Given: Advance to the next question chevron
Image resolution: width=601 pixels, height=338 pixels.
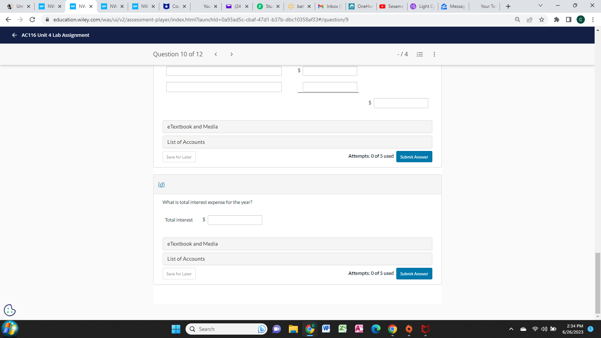Looking at the screenshot, I should tap(231, 54).
